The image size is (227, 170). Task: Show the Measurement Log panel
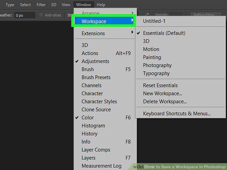pyautogui.click(x=105, y=166)
